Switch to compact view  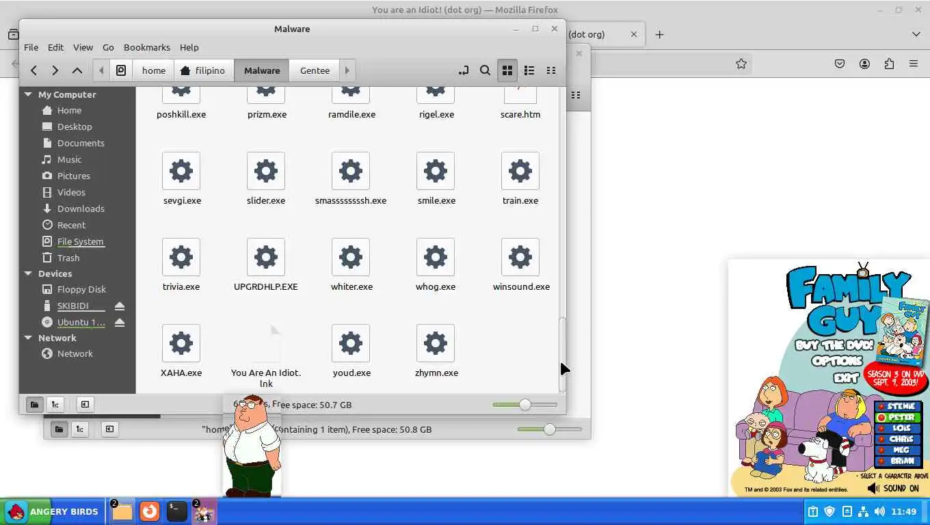[551, 70]
